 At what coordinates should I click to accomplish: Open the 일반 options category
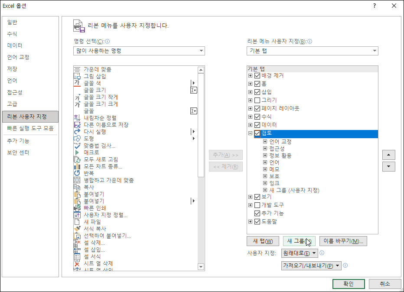tap(30, 23)
